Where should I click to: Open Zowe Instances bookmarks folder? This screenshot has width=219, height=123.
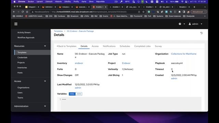coord(173,16)
